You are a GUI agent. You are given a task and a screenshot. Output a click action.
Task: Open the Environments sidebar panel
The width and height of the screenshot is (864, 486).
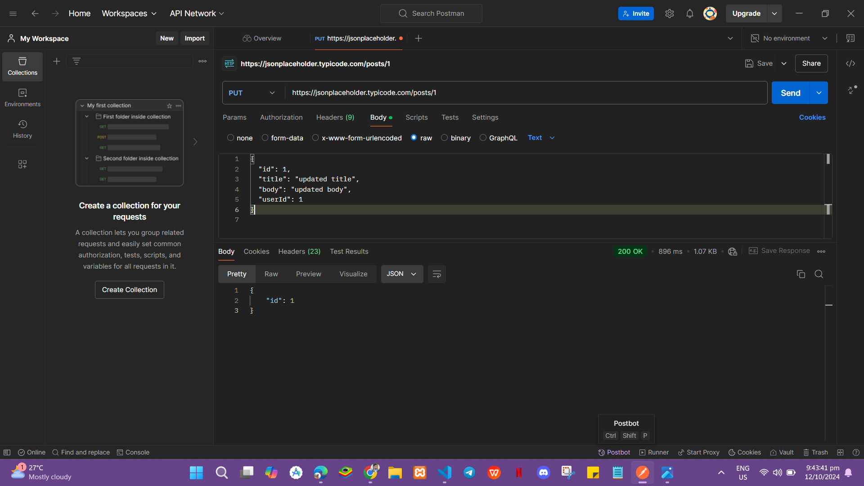pos(22,98)
